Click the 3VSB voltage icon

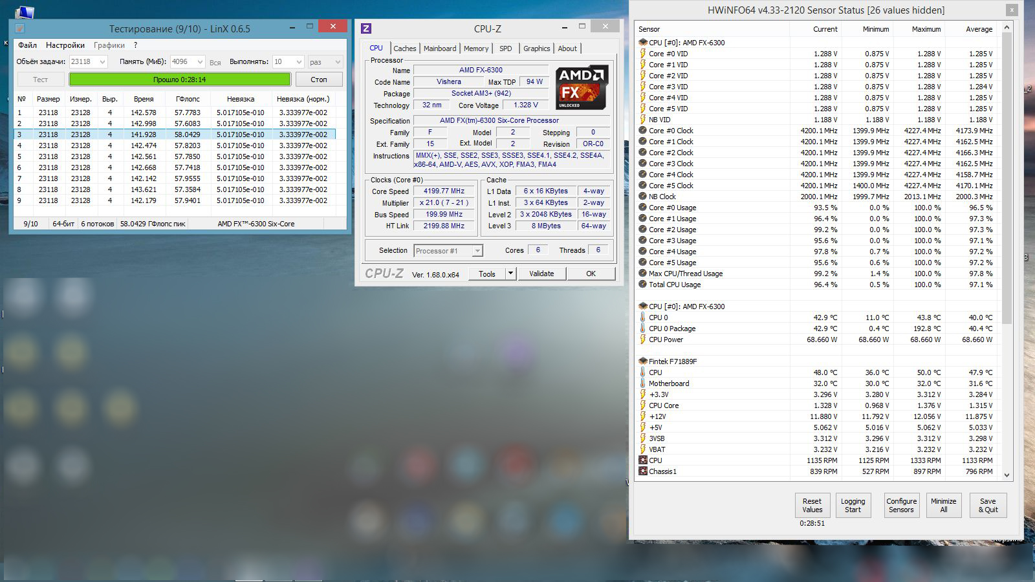[x=643, y=438]
